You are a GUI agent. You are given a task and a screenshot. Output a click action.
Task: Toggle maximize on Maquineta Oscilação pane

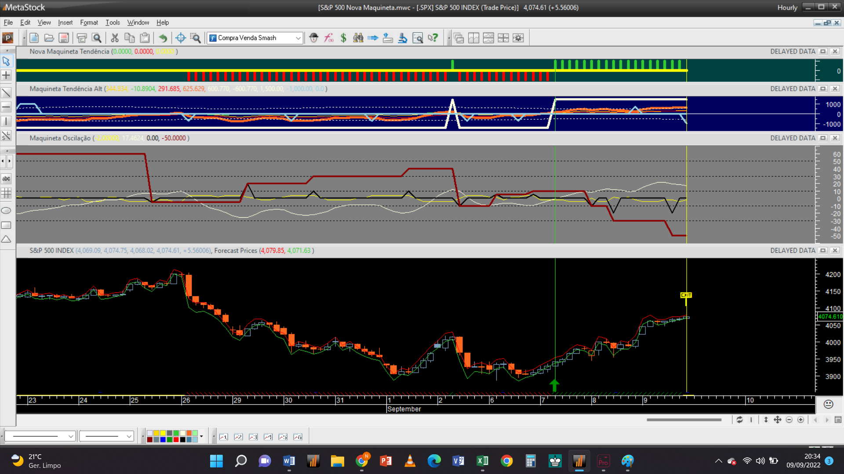[823, 138]
